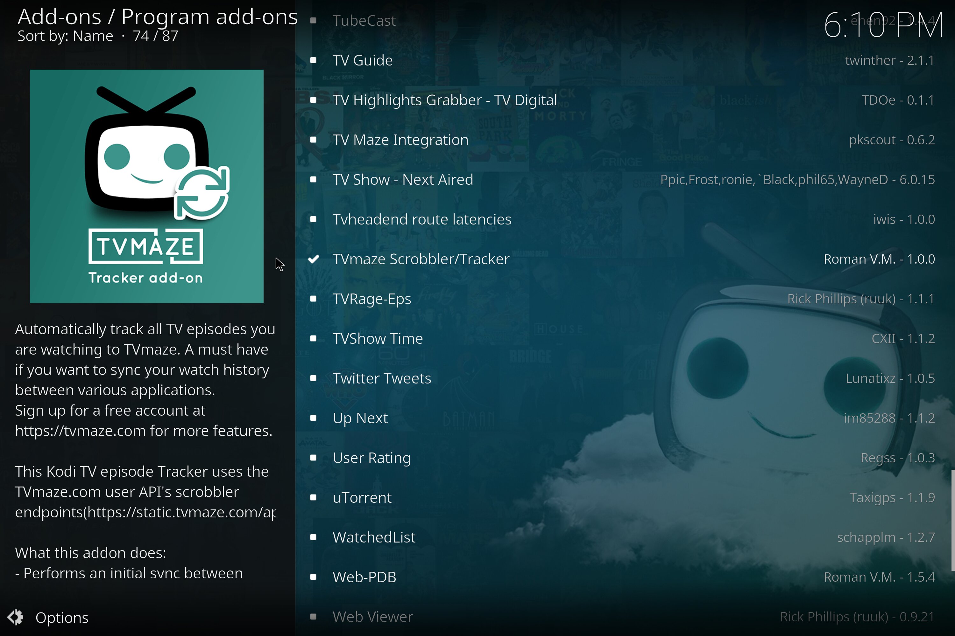Click author text 'twinther - 2.1.1'
This screenshot has height=636, width=955.
890,60
